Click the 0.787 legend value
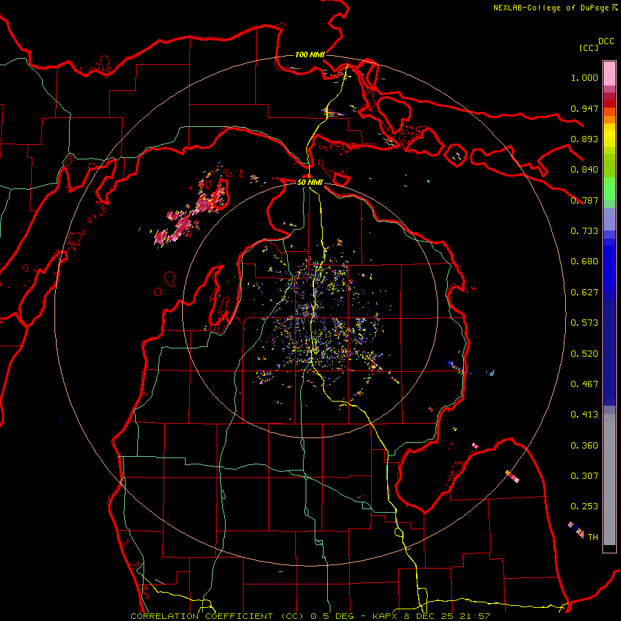Viewport: 621px width, 621px height. [x=584, y=200]
